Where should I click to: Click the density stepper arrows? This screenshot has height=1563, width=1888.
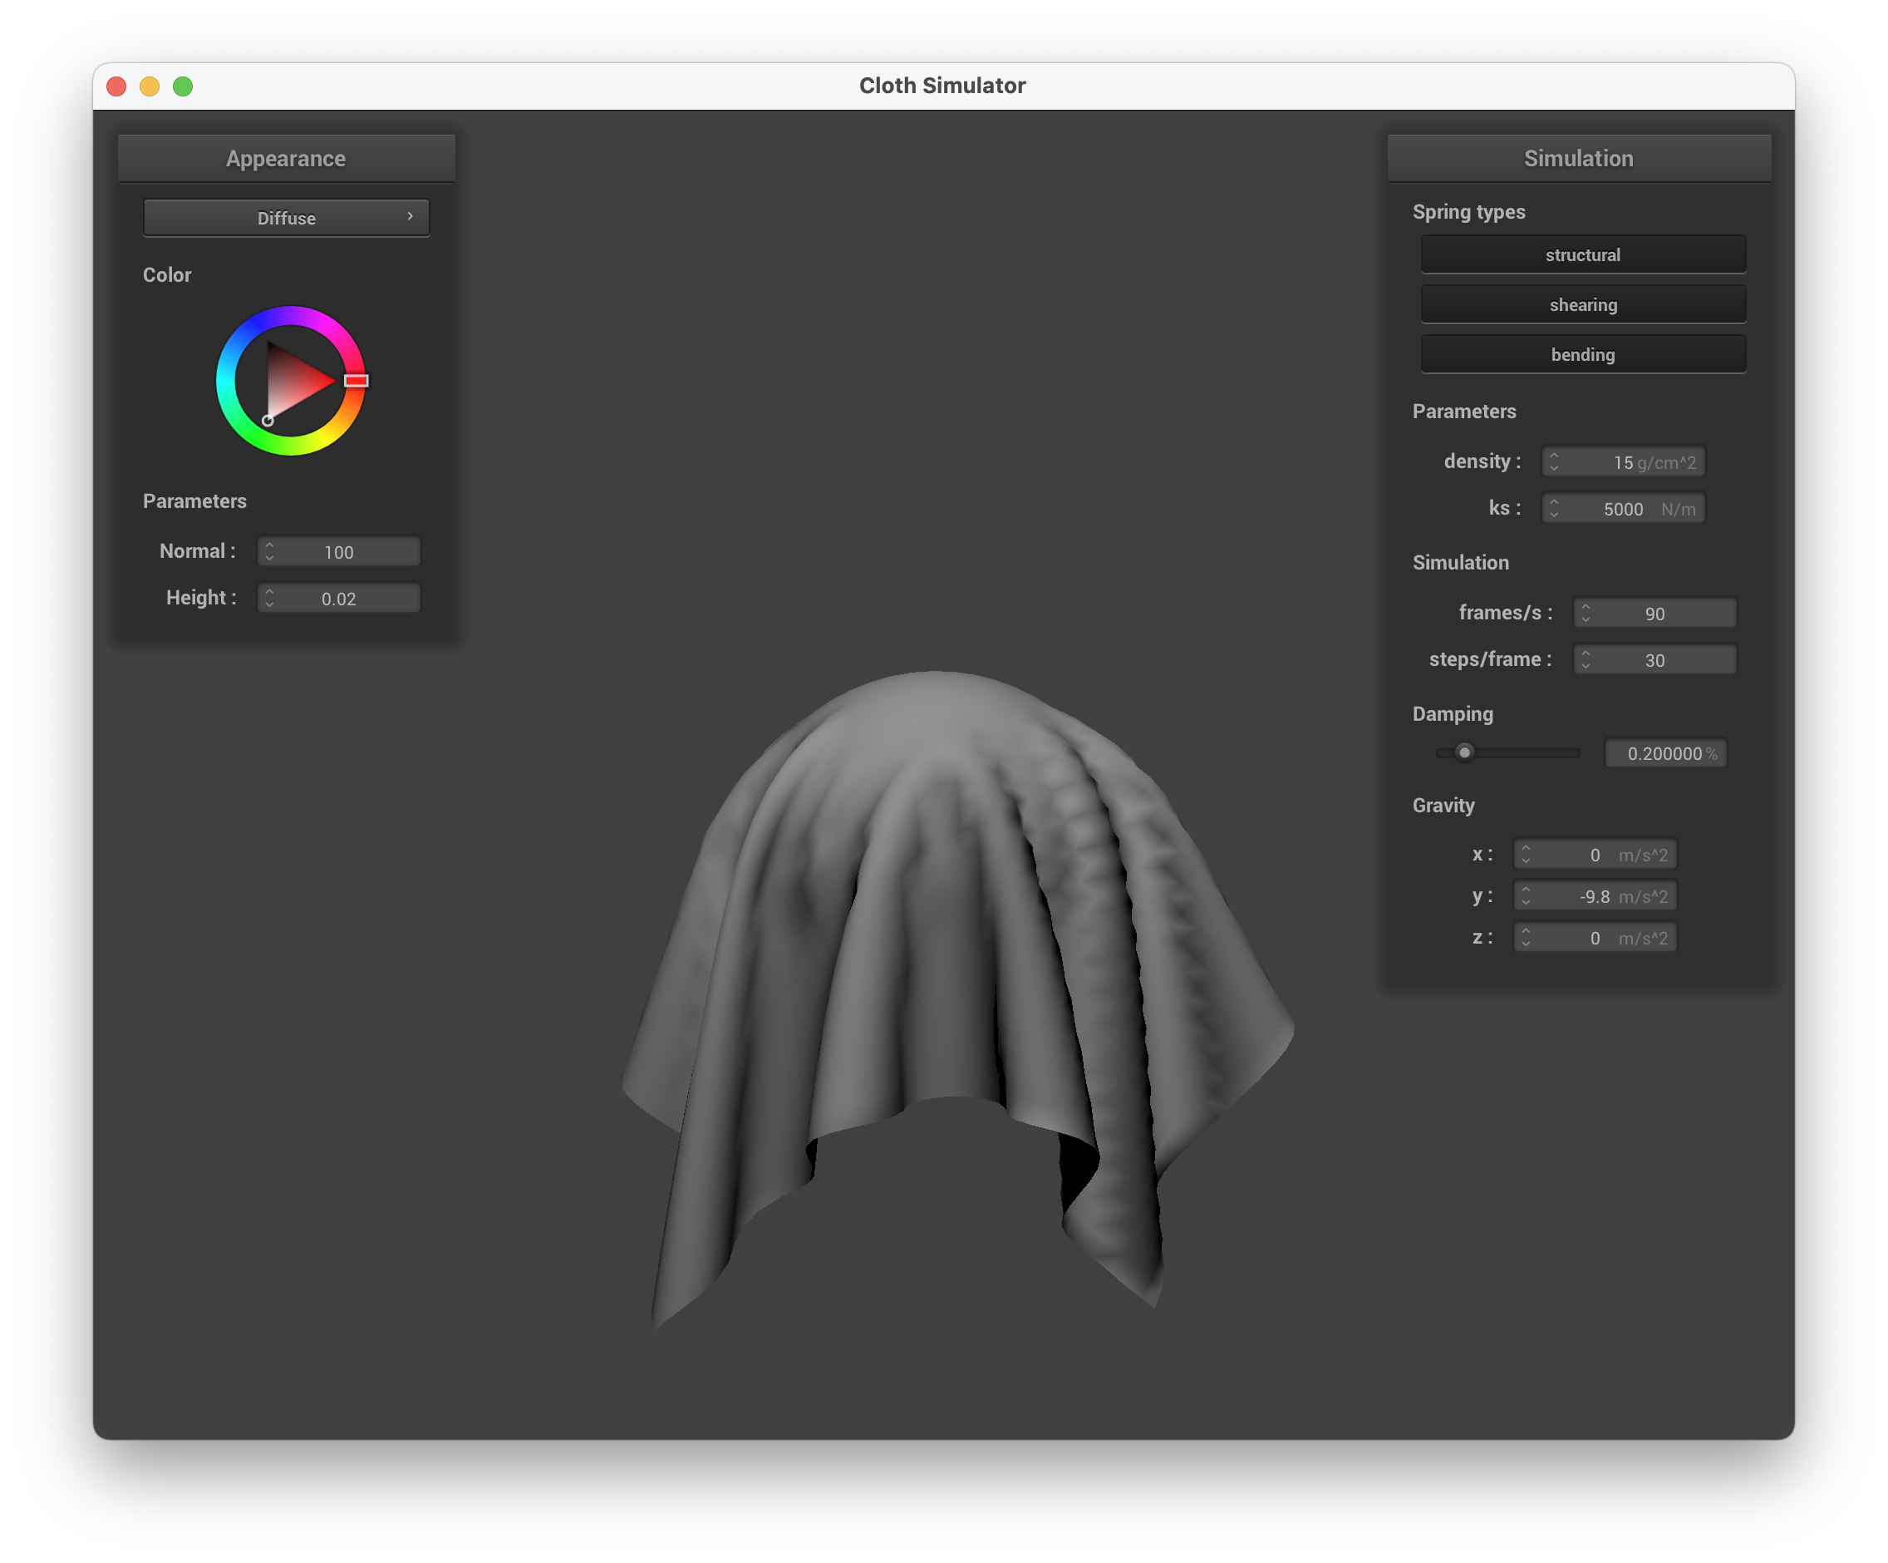click(x=1554, y=461)
